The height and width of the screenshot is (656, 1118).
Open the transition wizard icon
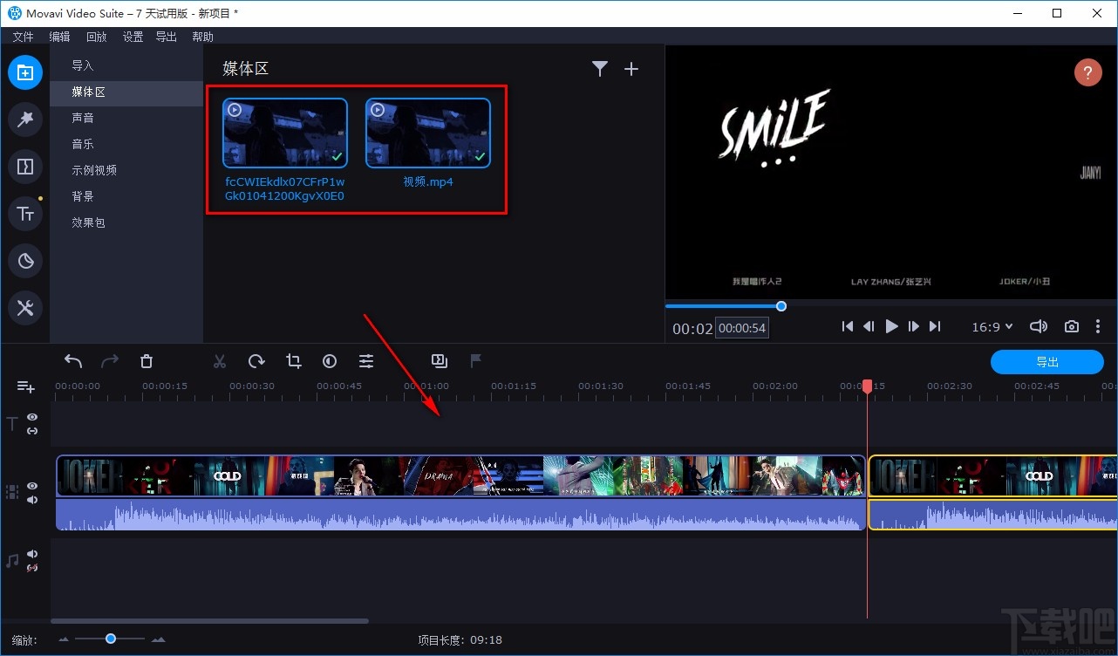440,360
